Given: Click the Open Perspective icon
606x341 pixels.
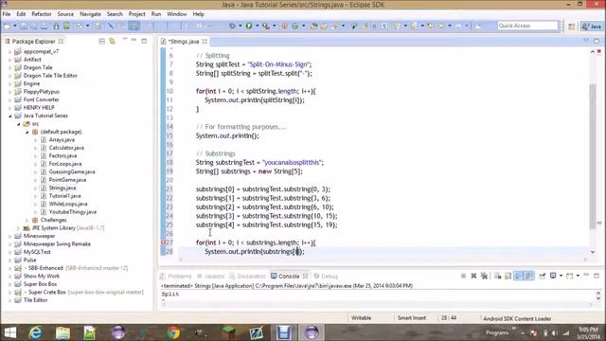Looking at the screenshot, I should coord(571,26).
